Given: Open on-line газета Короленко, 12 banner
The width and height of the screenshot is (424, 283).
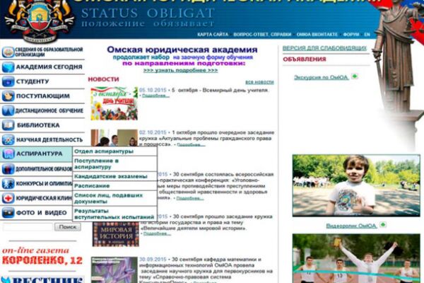Looking at the screenshot, I should [42, 255].
